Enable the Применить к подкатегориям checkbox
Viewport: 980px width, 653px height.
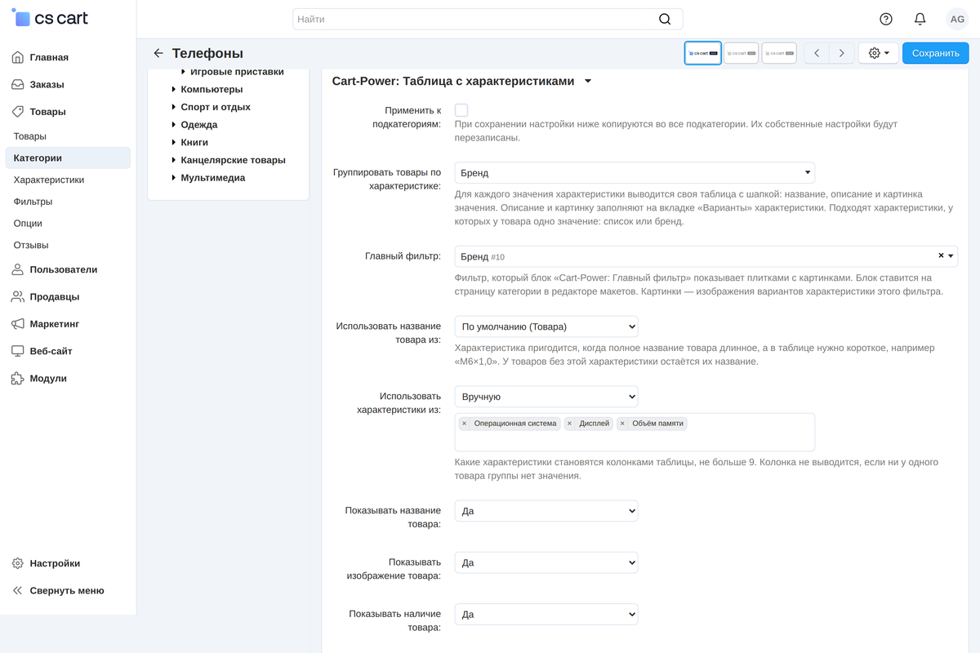461,110
